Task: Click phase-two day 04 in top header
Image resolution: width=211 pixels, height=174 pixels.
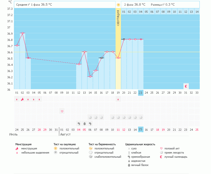Action: coord(140,12)
